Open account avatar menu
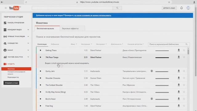197x111 pixels. coord(188,8)
